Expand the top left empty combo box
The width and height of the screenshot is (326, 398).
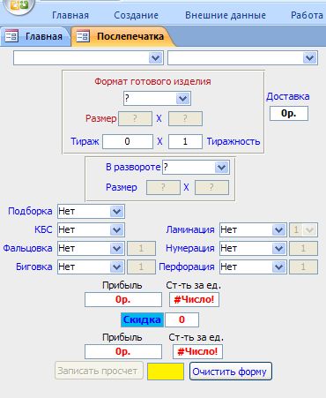point(155,58)
